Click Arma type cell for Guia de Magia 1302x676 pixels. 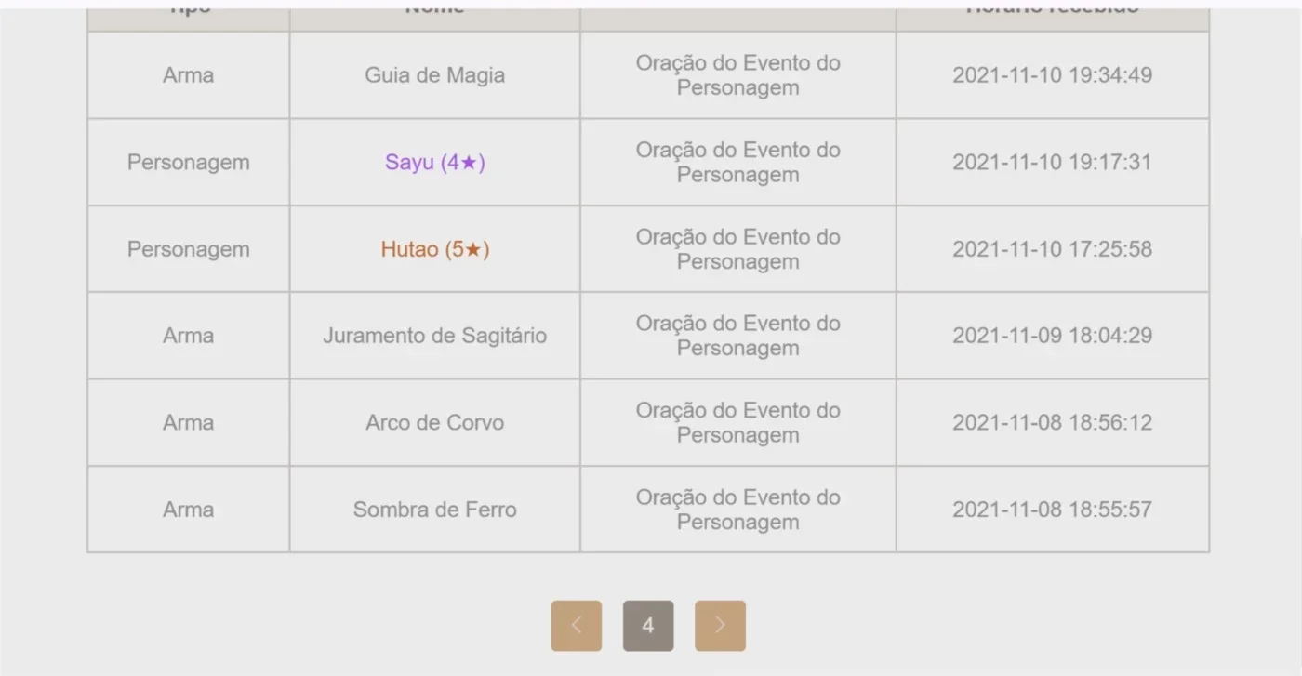189,75
